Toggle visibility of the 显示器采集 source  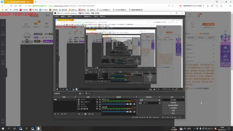97,109
